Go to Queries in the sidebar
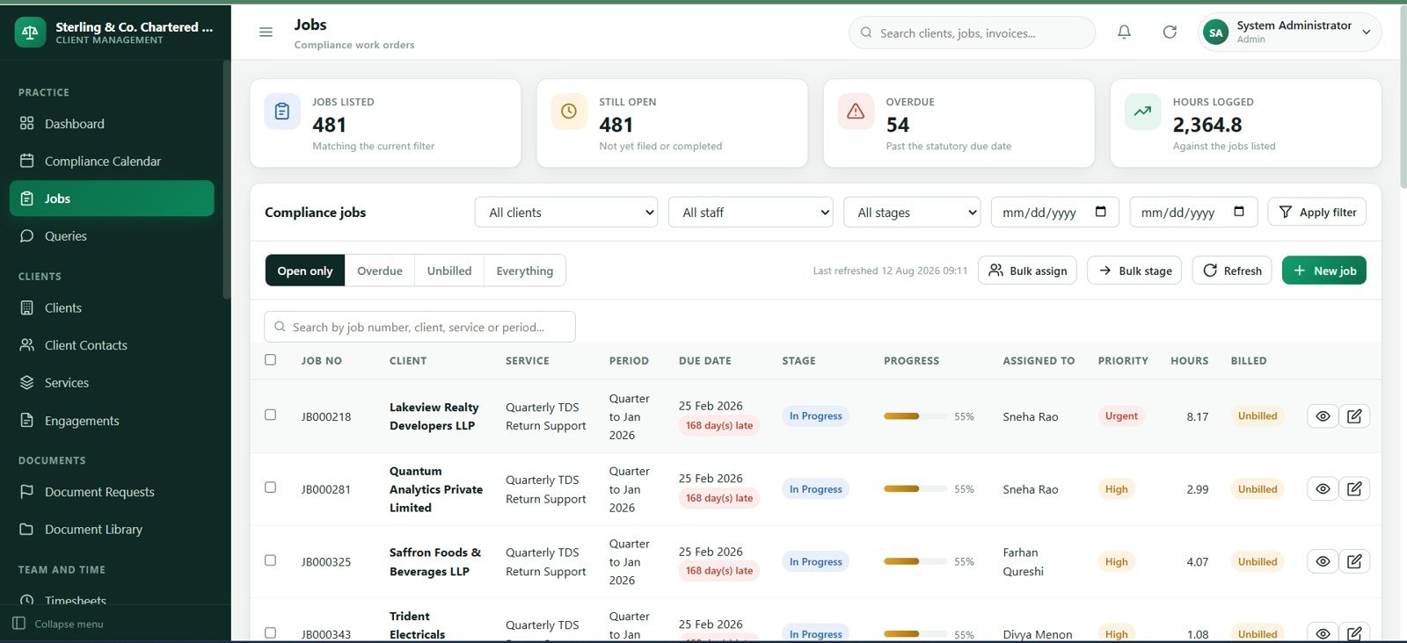The height and width of the screenshot is (643, 1407). click(112, 235)
